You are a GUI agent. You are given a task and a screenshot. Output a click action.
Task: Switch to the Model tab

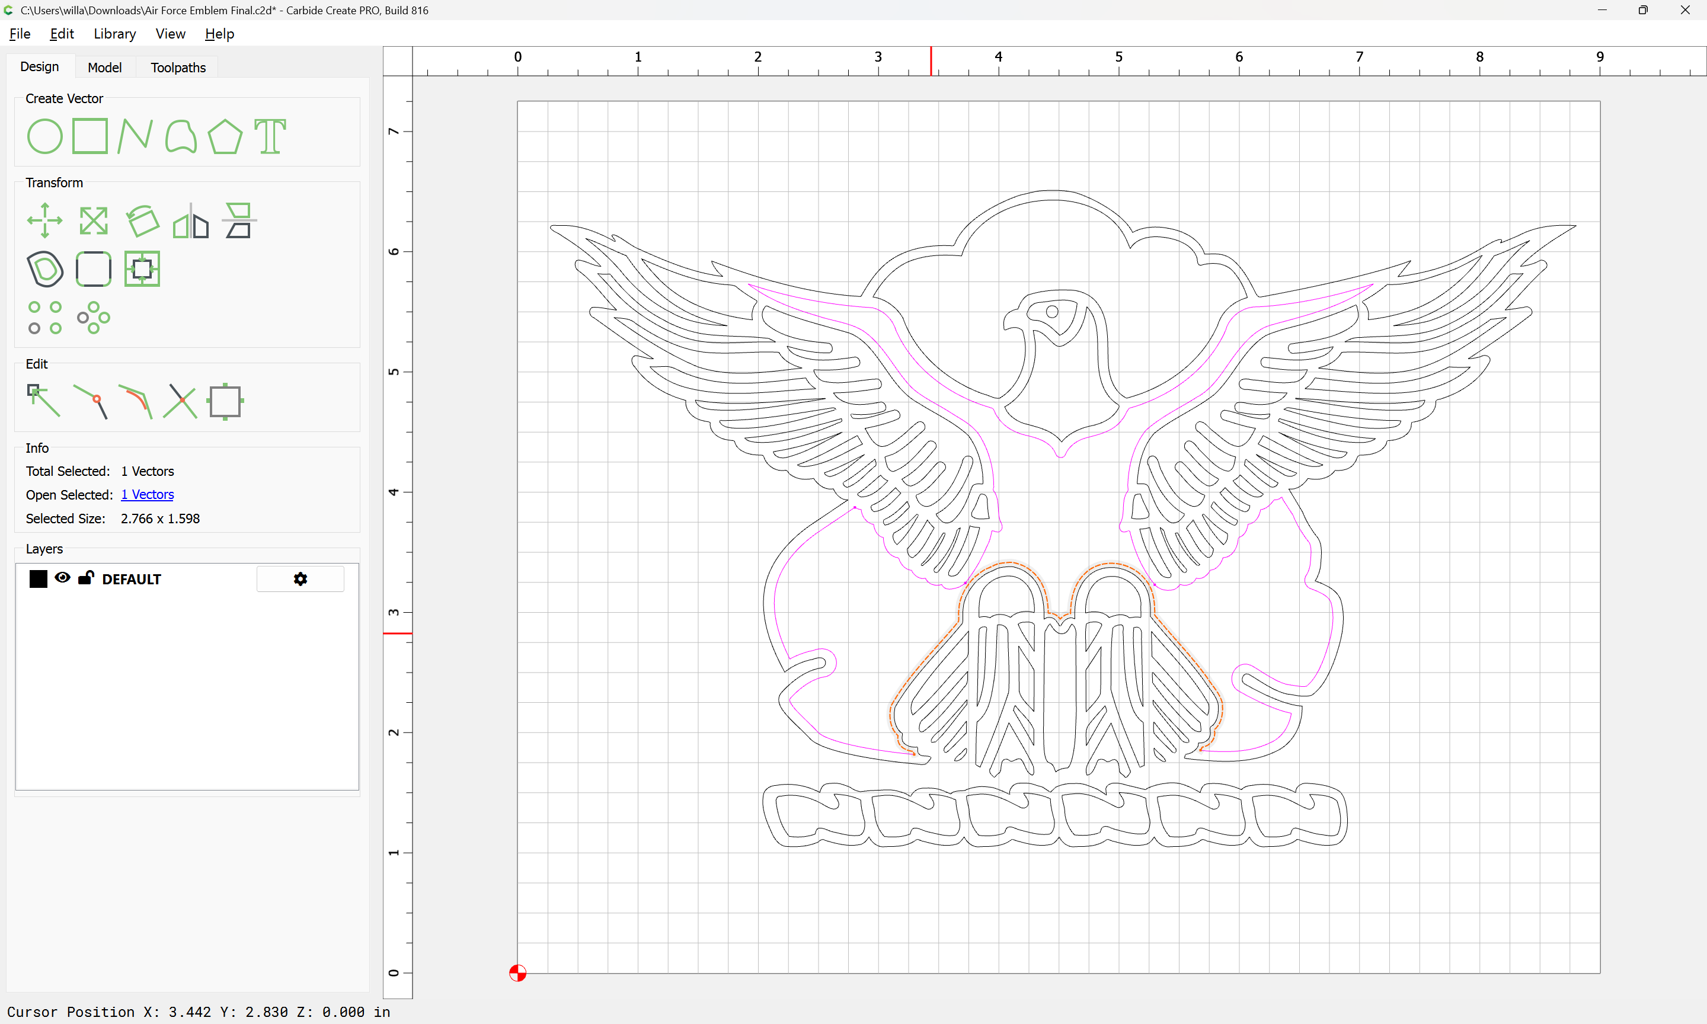pyautogui.click(x=104, y=68)
